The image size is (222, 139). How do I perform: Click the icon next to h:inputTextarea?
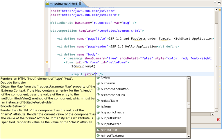click(98, 136)
